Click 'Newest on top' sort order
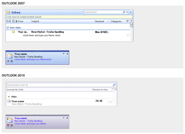This screenshot has width=185, height=134. point(100,90)
